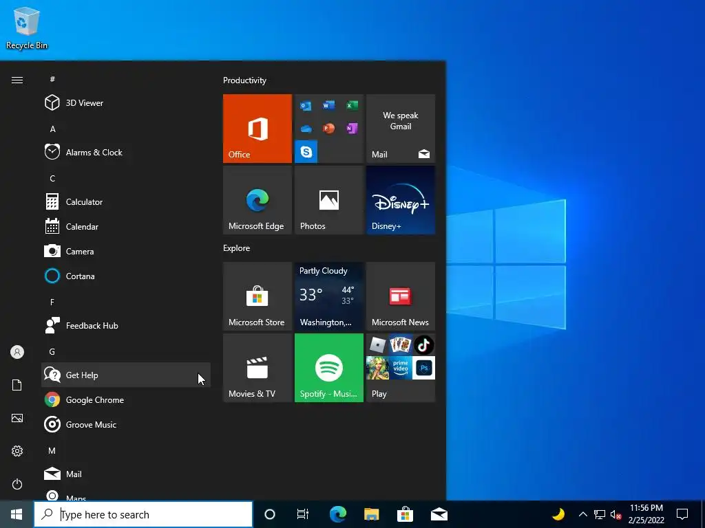Screen dimensions: 705x528
Task: Click the letter G group header
Action: click(x=52, y=351)
